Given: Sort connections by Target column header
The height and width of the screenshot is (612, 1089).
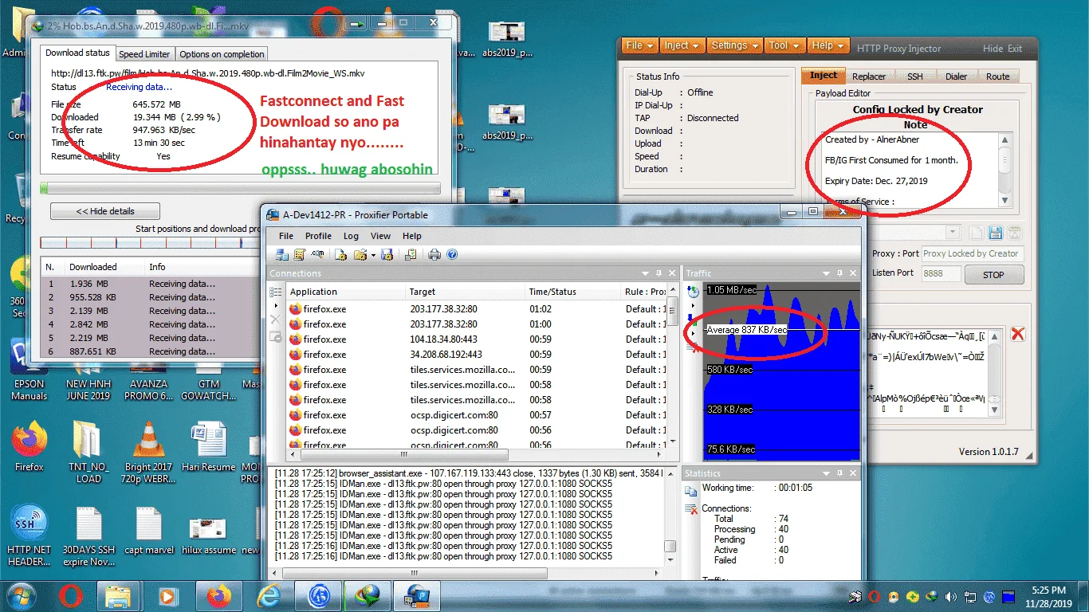Looking at the screenshot, I should click(x=465, y=292).
